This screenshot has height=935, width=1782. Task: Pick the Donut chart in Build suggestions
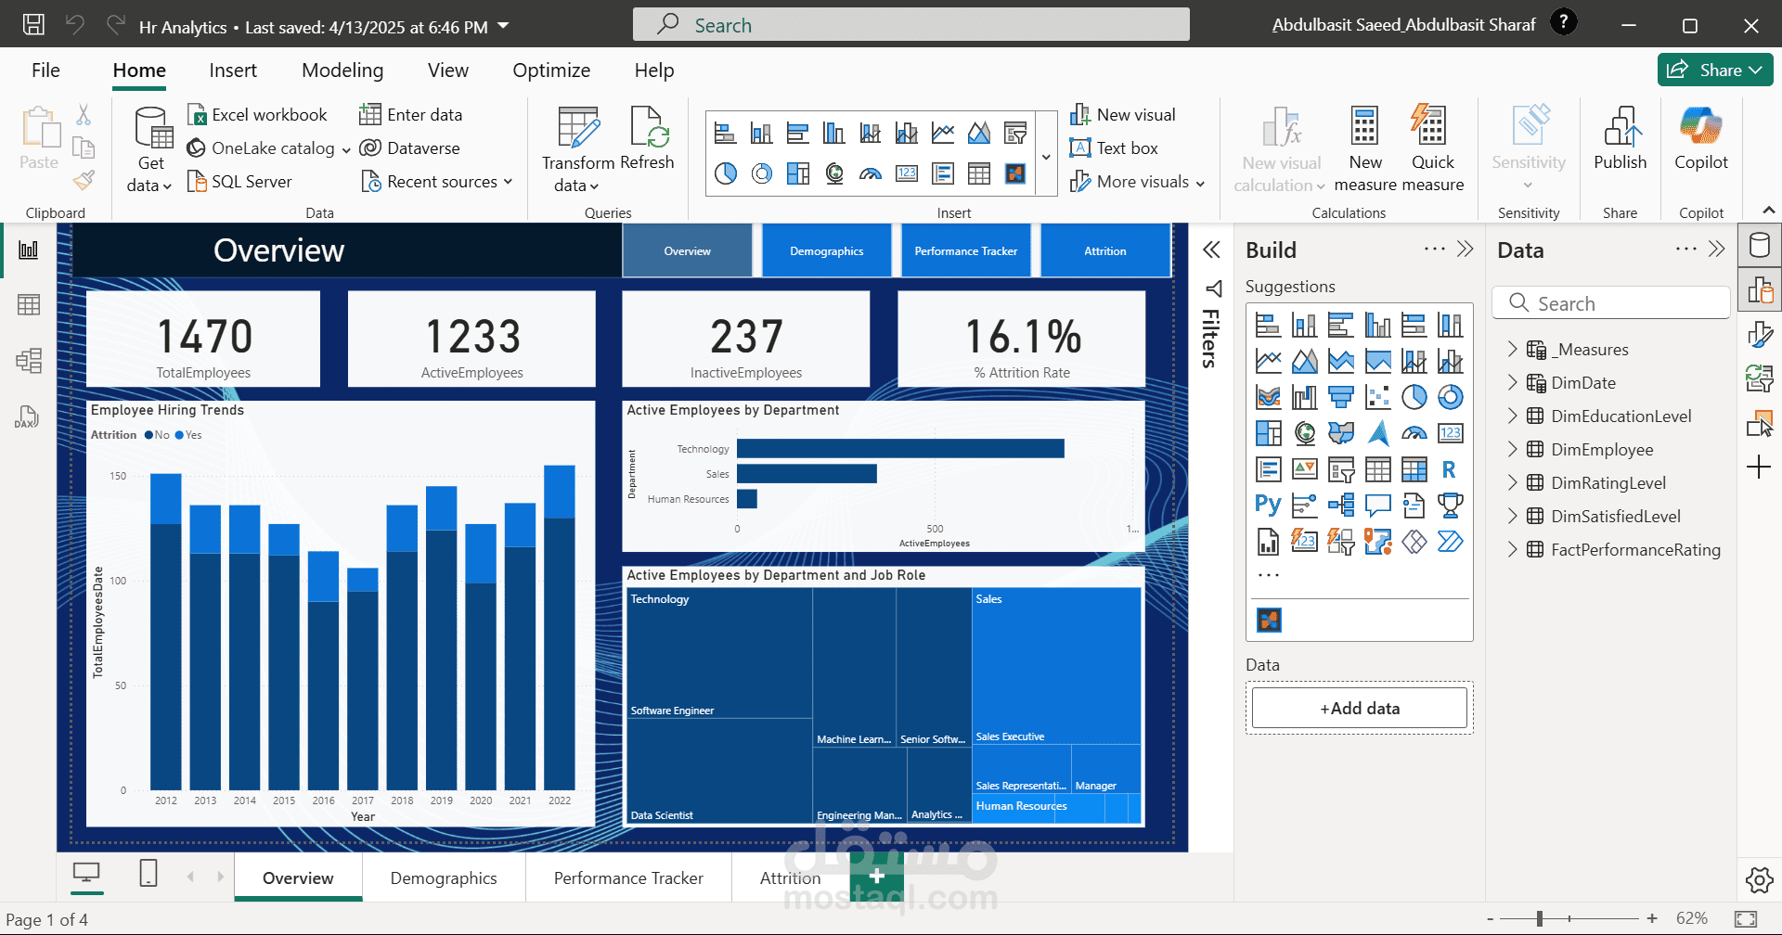[1450, 397]
